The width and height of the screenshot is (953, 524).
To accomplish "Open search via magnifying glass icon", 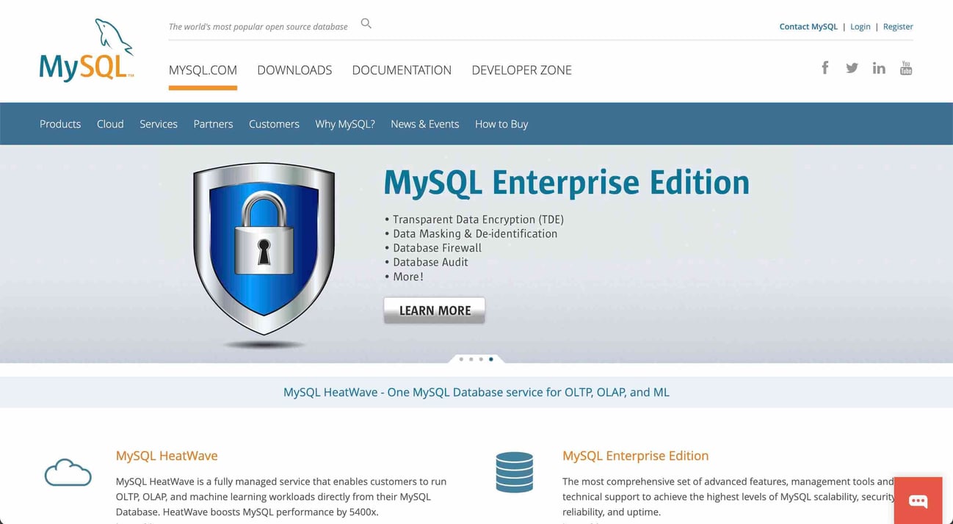I will pos(366,24).
